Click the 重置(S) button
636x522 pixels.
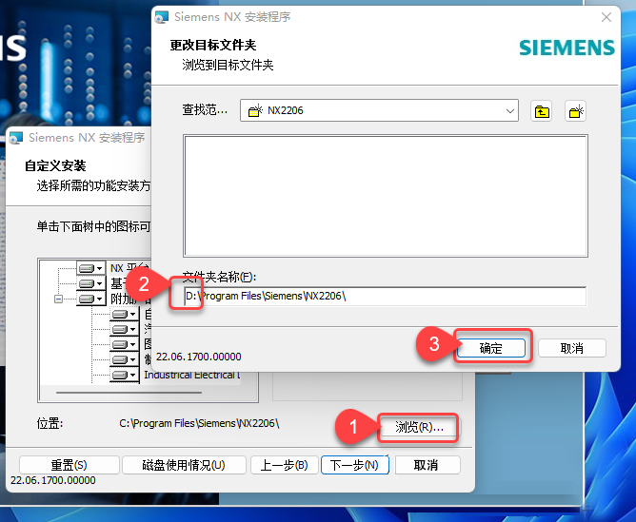pos(69,465)
